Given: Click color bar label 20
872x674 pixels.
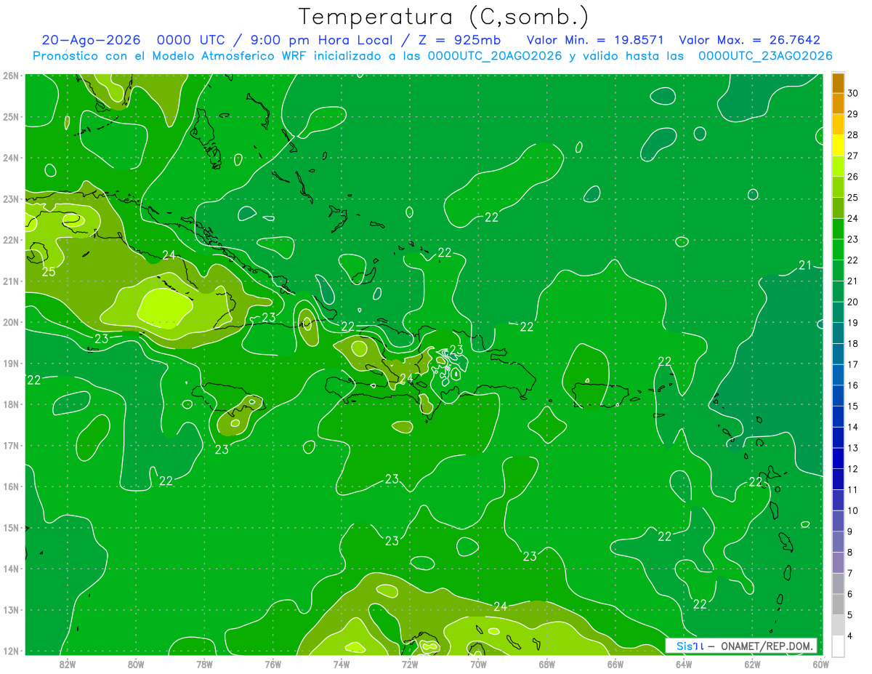Looking at the screenshot, I should coord(853,302).
